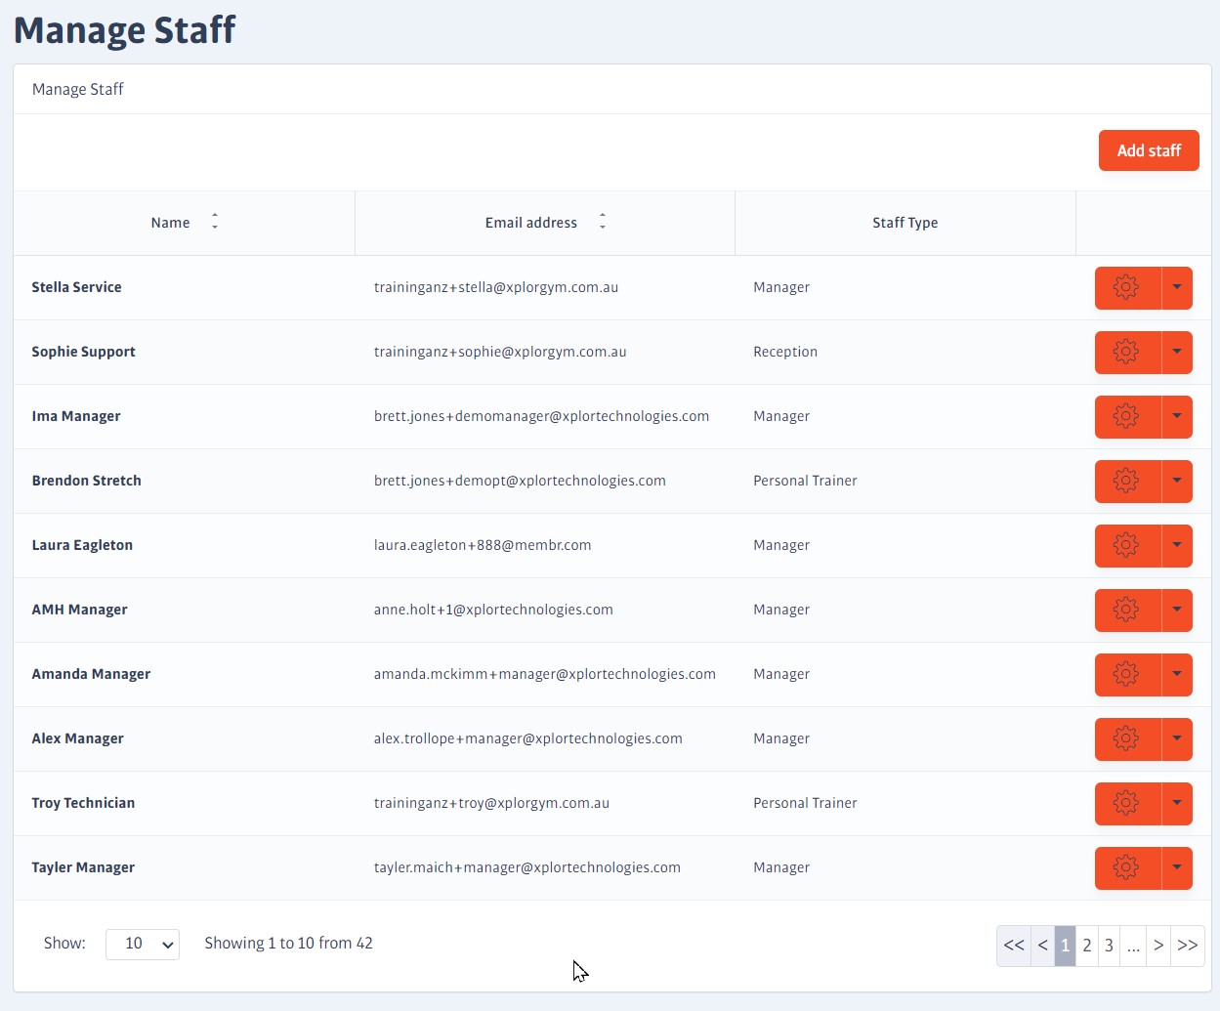Expand dropdown arrow for Stella Service row
Screen dimensions: 1220x1011
pos(1177,287)
